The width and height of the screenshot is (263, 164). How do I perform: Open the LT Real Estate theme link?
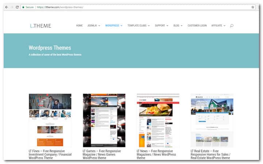click(x=210, y=154)
